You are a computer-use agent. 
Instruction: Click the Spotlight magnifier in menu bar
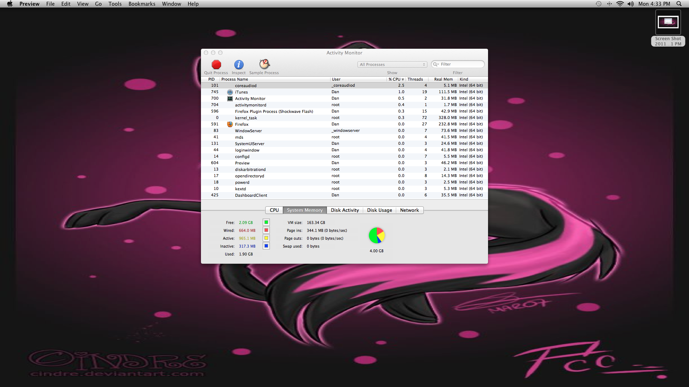[679, 4]
